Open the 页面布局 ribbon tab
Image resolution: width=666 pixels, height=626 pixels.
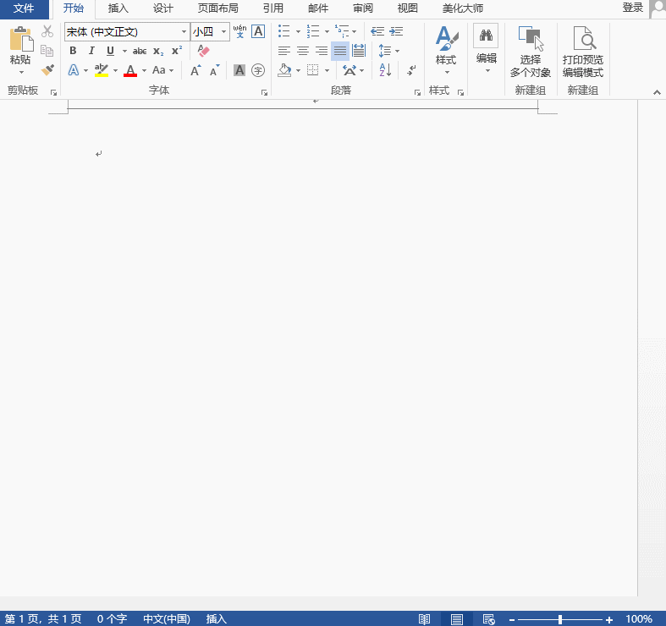217,8
